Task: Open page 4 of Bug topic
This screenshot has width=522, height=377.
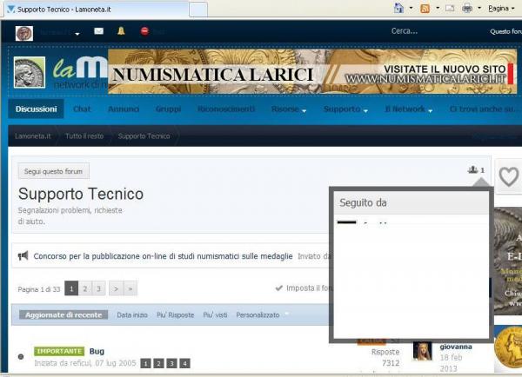Action: 184,363
